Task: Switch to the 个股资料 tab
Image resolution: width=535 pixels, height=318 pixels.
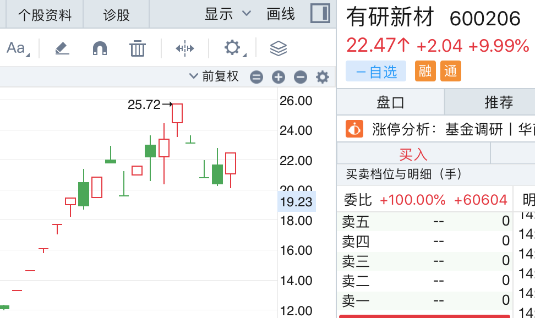Action: pos(45,14)
